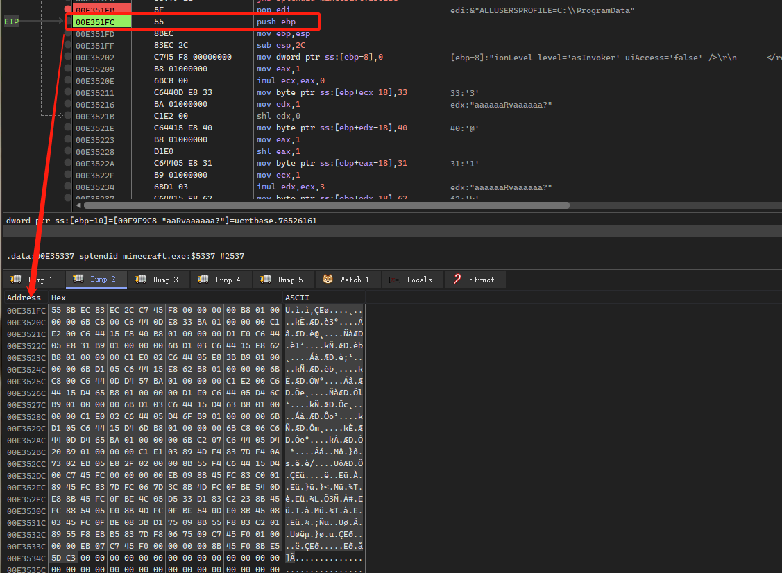
Task: Click the disassembly horizontal scrollbar thumb
Action: click(327, 205)
